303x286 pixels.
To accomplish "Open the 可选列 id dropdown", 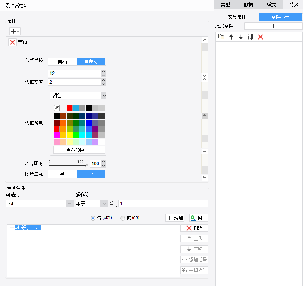I will tap(40, 204).
